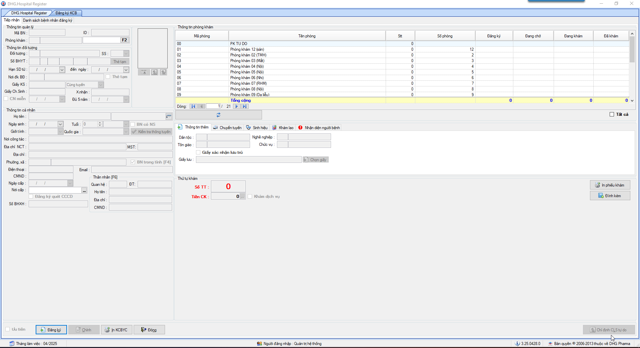Open the Ngày cấp date dropdown
Viewport: 640px width, 348px height.
pyautogui.click(x=70, y=183)
